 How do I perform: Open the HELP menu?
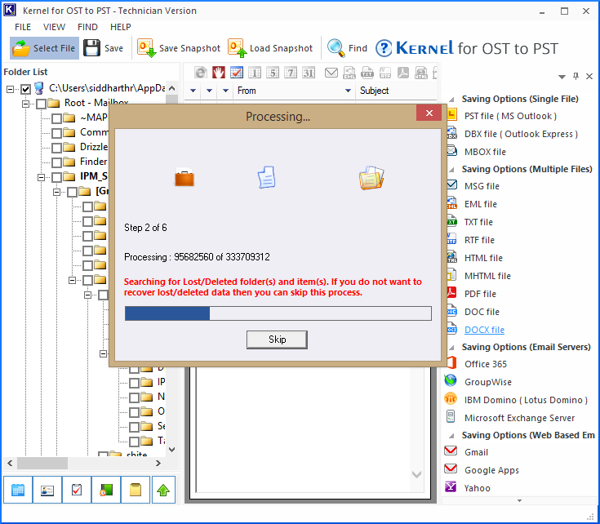pos(121,27)
